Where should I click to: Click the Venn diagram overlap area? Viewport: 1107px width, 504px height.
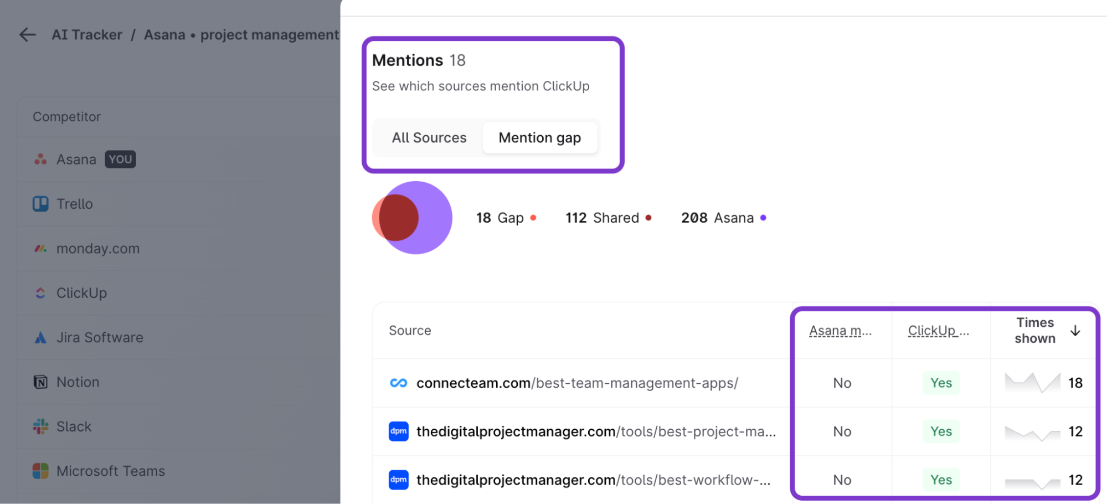(398, 218)
